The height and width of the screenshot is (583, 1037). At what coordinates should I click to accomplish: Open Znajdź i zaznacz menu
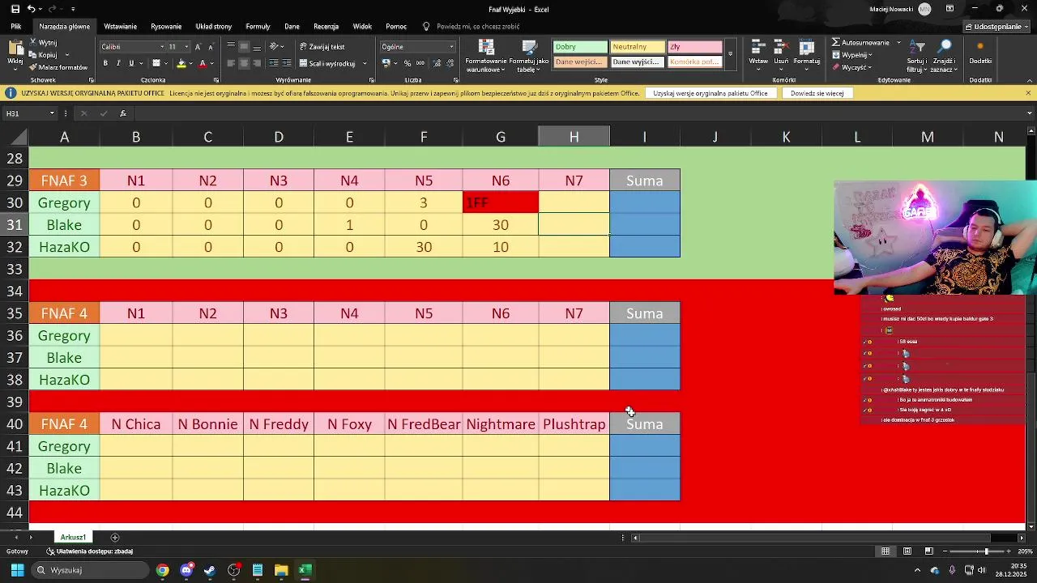pyautogui.click(x=945, y=55)
